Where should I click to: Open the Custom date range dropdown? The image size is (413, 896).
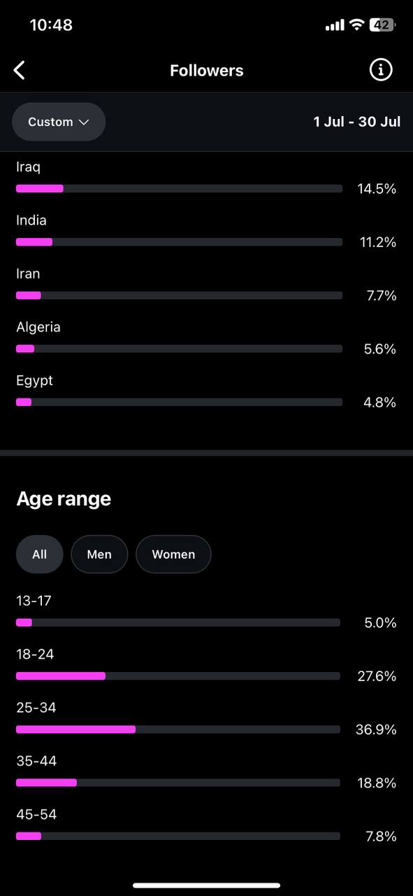point(59,122)
